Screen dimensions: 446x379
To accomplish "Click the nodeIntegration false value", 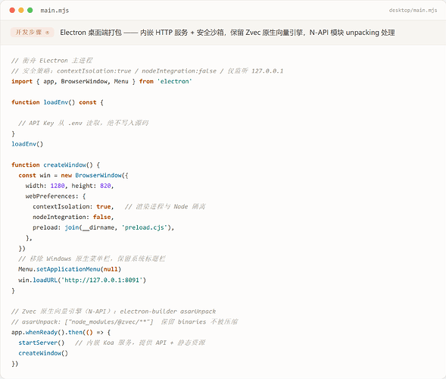I will [x=101, y=217].
